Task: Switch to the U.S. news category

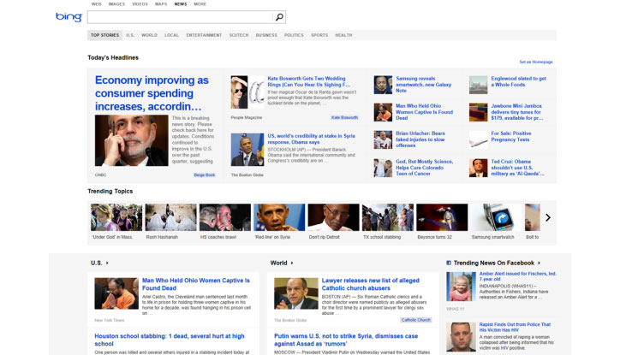Action: point(130,35)
